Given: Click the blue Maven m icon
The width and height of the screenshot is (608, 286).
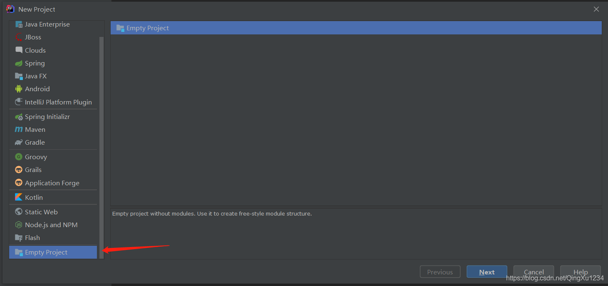Looking at the screenshot, I should (x=19, y=130).
